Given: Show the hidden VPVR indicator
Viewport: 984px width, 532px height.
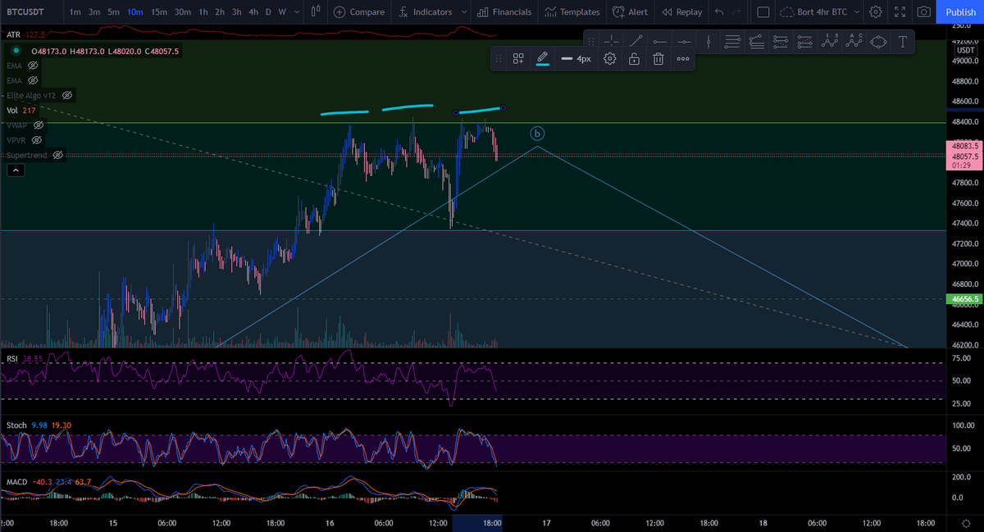Looking at the screenshot, I should [x=36, y=140].
